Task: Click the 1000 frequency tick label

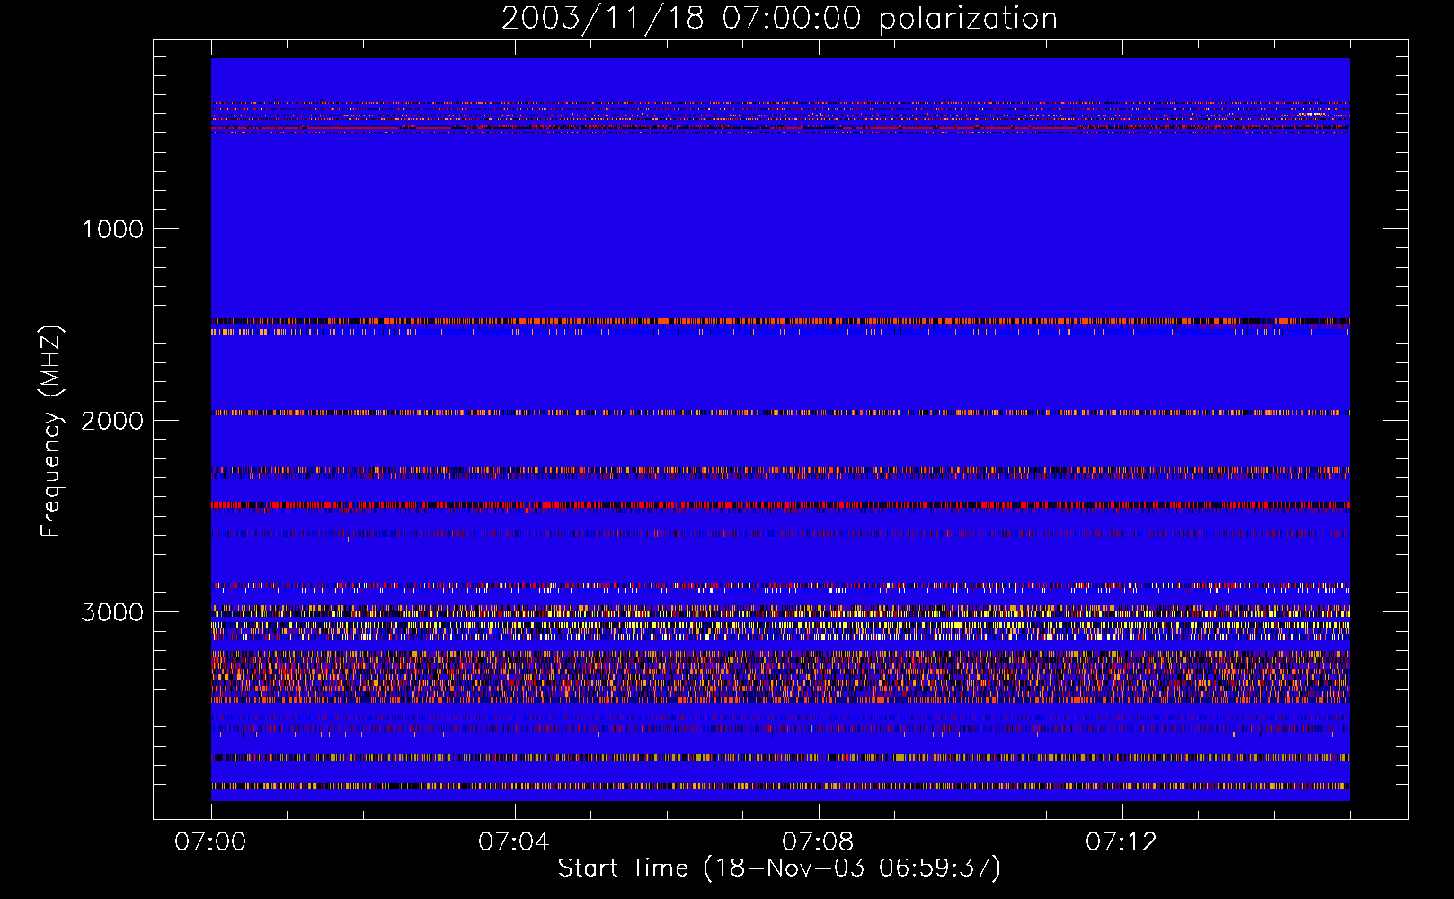Action: 113,229
